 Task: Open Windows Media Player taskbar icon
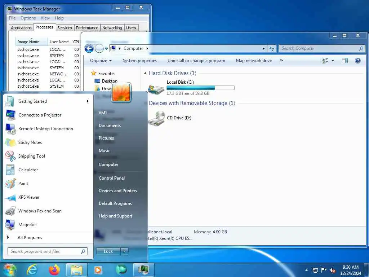tap(98, 270)
